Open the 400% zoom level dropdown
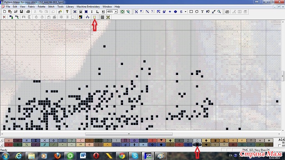Viewport: 285px width, 160px height. click(116, 12)
